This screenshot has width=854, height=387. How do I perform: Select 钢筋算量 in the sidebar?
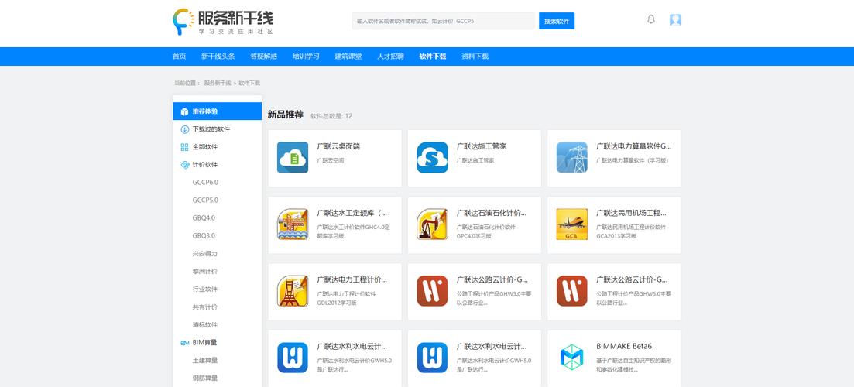[x=204, y=378]
